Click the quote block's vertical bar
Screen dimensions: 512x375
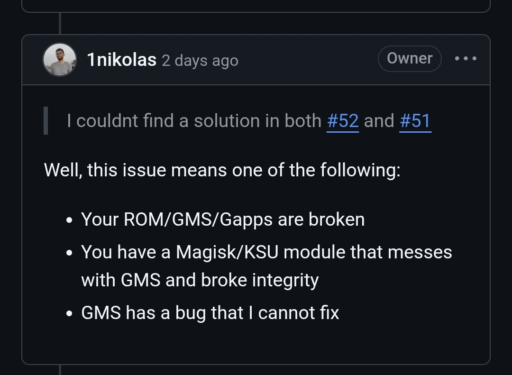point(46,120)
